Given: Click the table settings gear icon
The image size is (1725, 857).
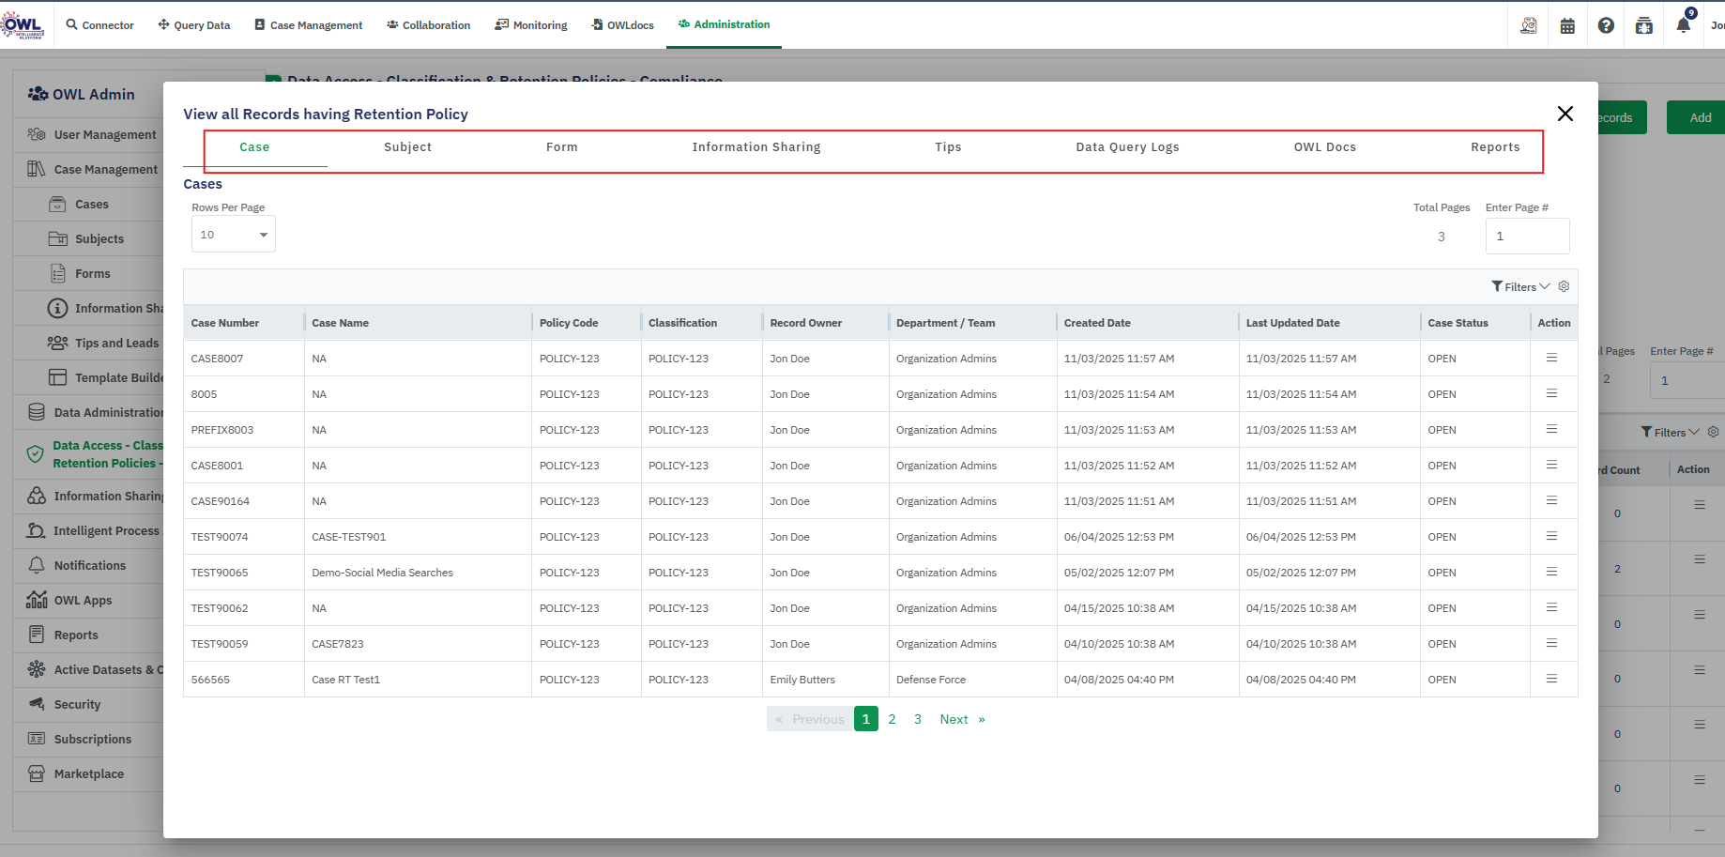Looking at the screenshot, I should pos(1564,286).
